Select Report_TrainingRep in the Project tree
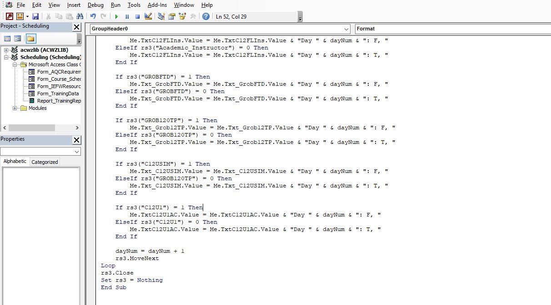 tap(60, 100)
